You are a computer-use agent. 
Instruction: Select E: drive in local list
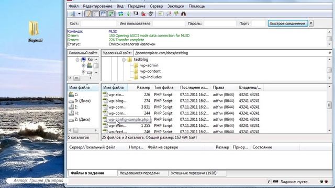click(x=73, y=107)
